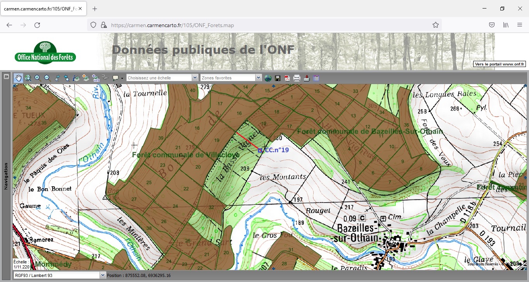Open the browser hamburger menu
The width and height of the screenshot is (529, 282).
(x=520, y=25)
